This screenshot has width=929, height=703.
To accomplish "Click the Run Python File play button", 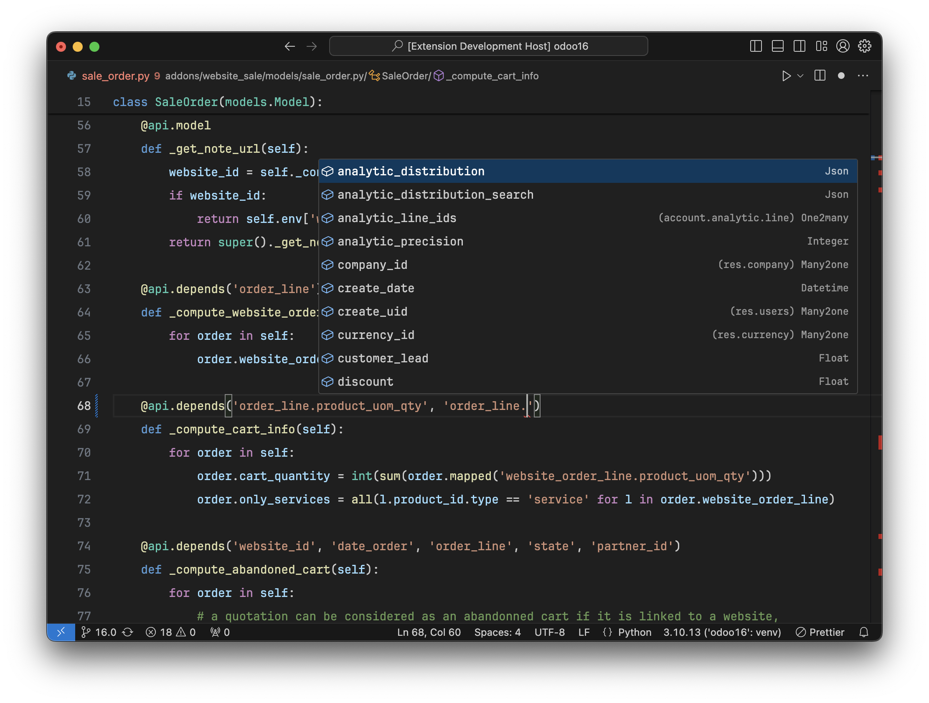I will pyautogui.click(x=786, y=76).
